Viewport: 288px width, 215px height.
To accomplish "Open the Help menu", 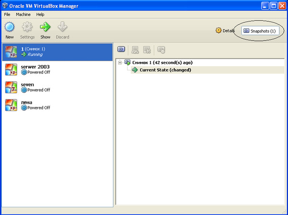I will pos(40,14).
